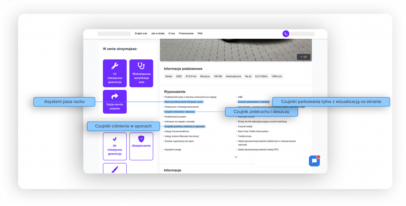Click Usługi zdalne (Remote Services) item
Screen dimensions: 406x206
coord(182,136)
